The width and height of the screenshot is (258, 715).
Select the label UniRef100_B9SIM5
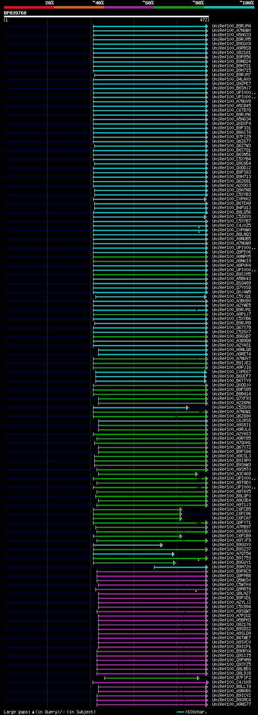point(231,274)
